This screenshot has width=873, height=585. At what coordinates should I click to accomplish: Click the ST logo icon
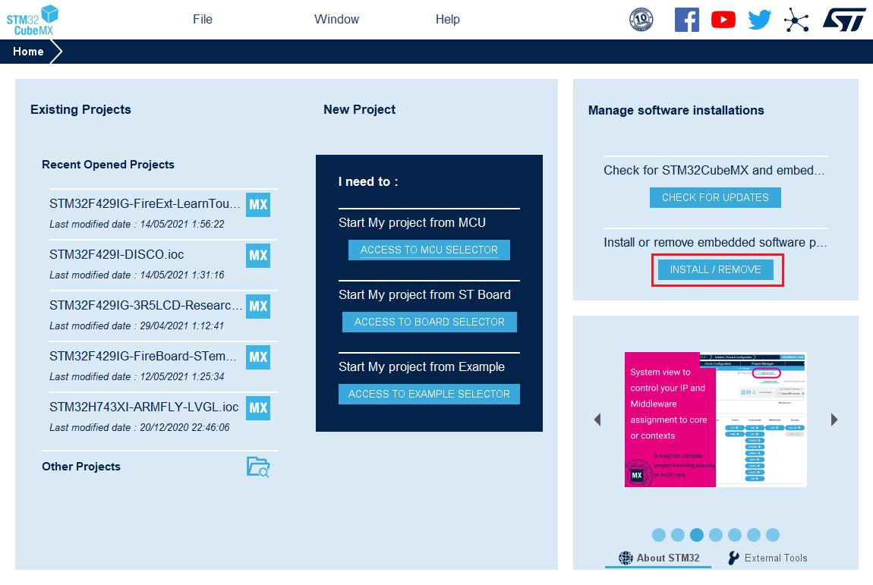[x=844, y=20]
